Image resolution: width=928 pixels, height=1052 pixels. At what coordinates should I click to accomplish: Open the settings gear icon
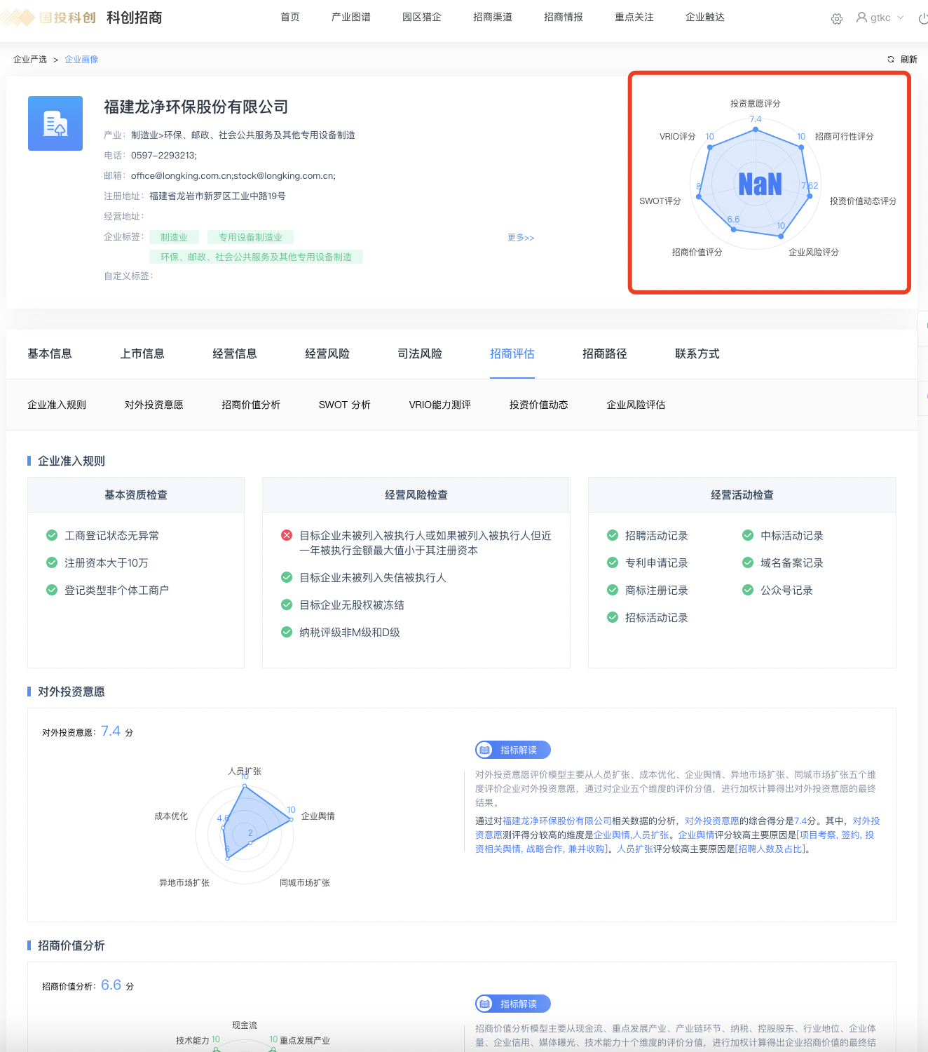836,19
